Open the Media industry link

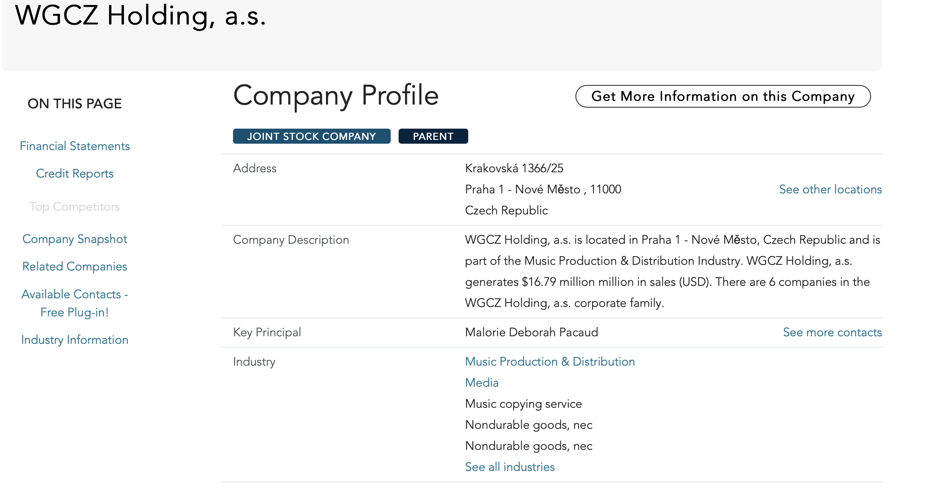tap(481, 383)
